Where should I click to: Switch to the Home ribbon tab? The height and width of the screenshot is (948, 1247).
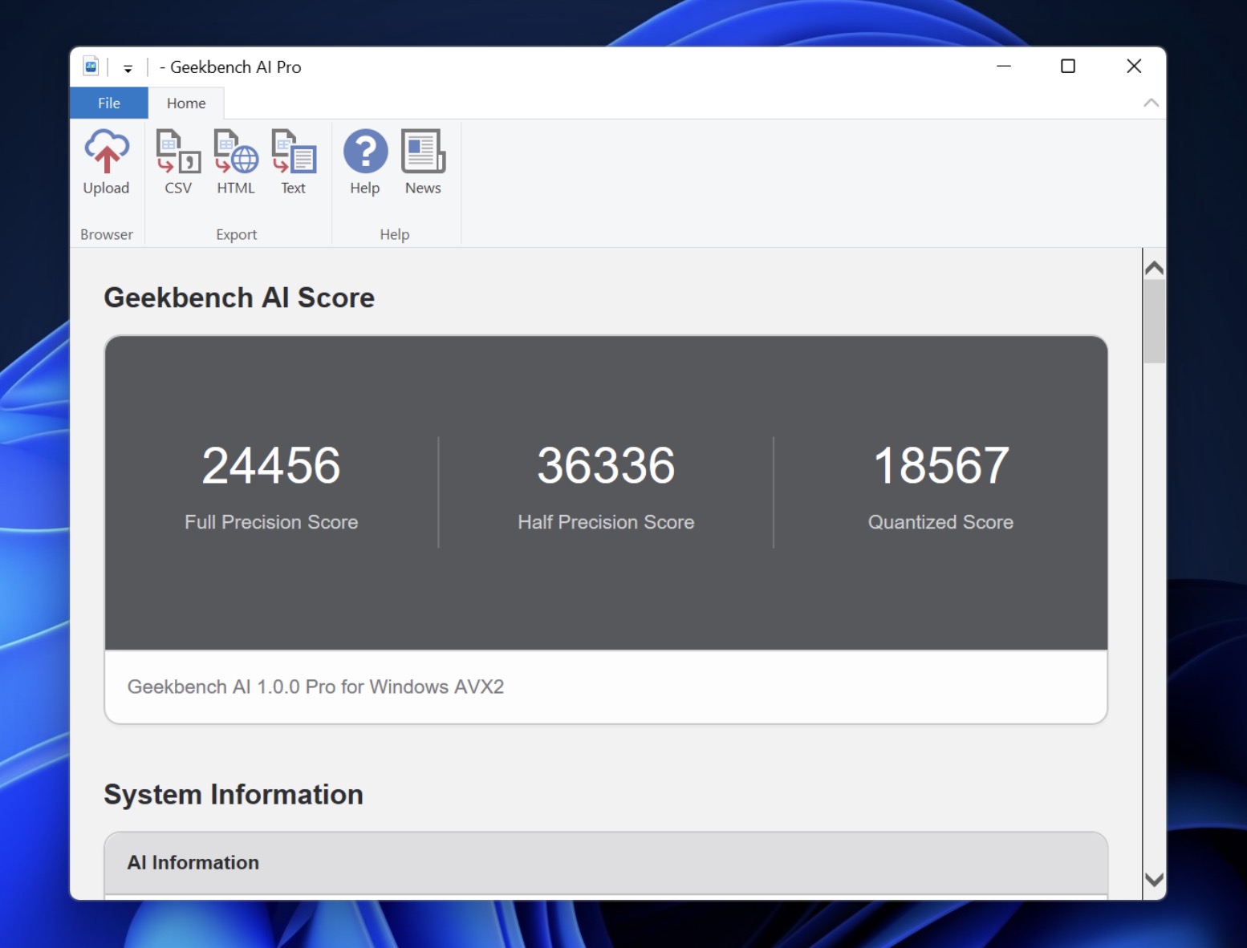pyautogui.click(x=186, y=103)
